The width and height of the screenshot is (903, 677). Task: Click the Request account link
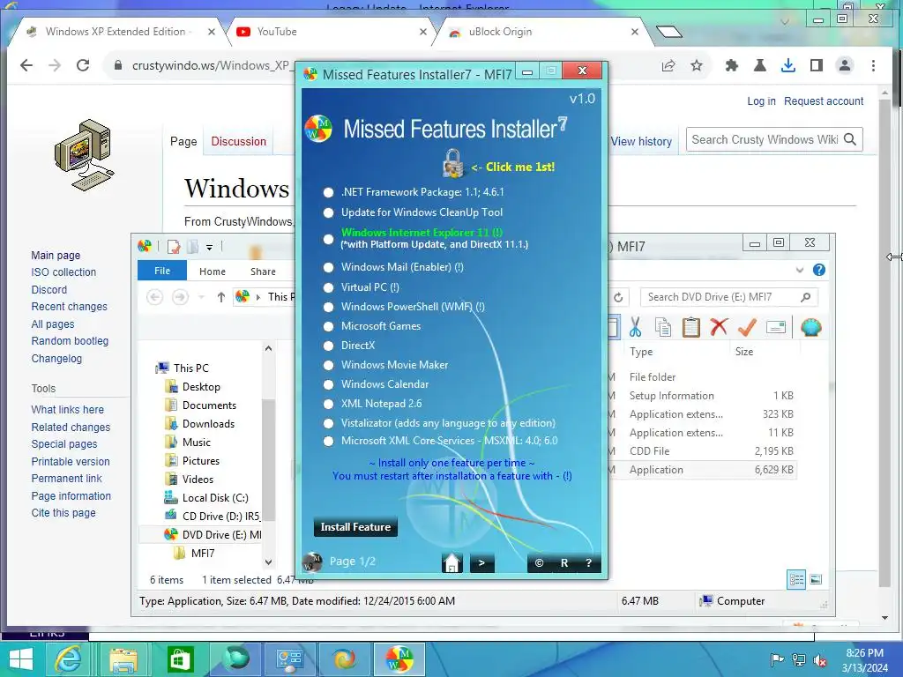(x=824, y=101)
